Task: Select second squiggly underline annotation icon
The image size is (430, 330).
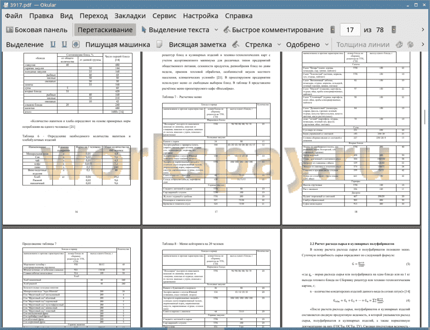Action: click(64, 44)
